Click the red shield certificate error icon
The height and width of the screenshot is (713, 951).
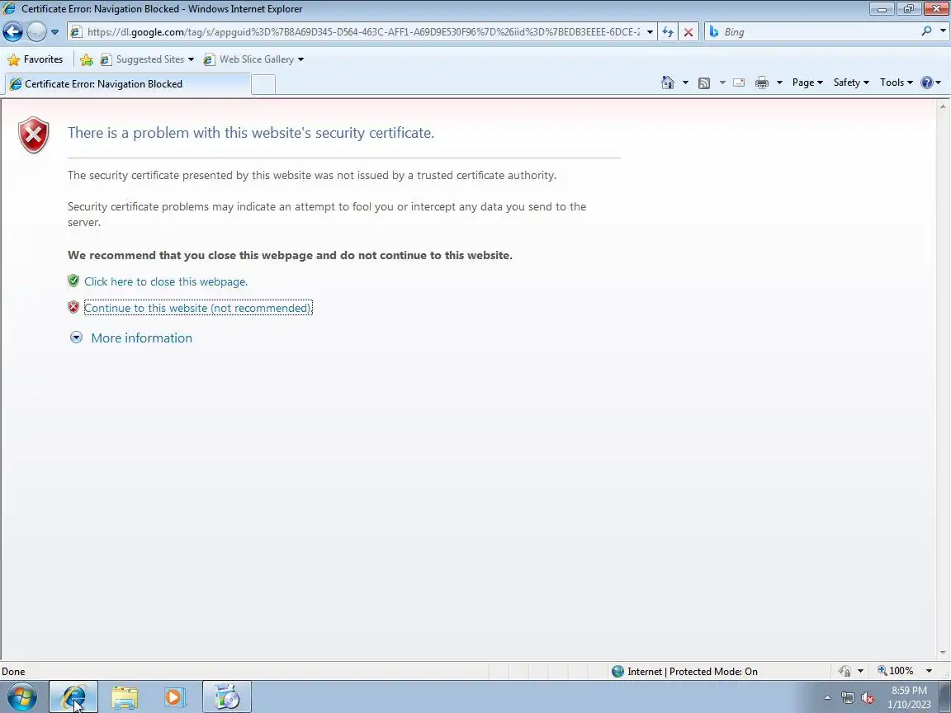33,135
